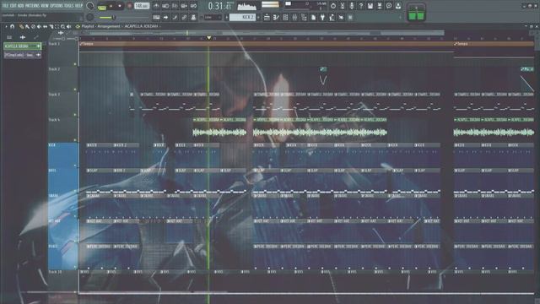Image resolution: width=540 pixels, height=304 pixels.
Task: Toggle the Track 4 mute switch
Action: coord(75,140)
